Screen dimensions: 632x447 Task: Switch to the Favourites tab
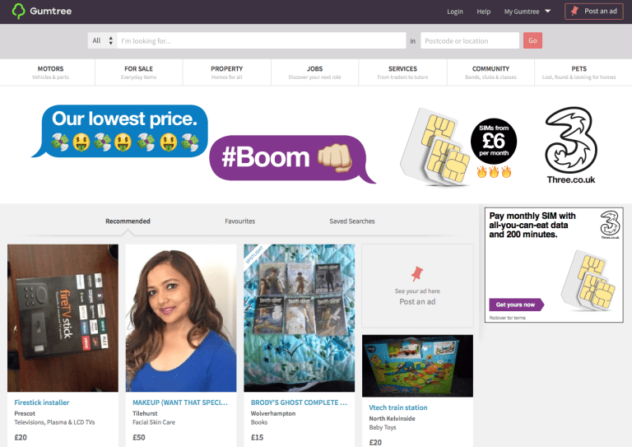[239, 221]
